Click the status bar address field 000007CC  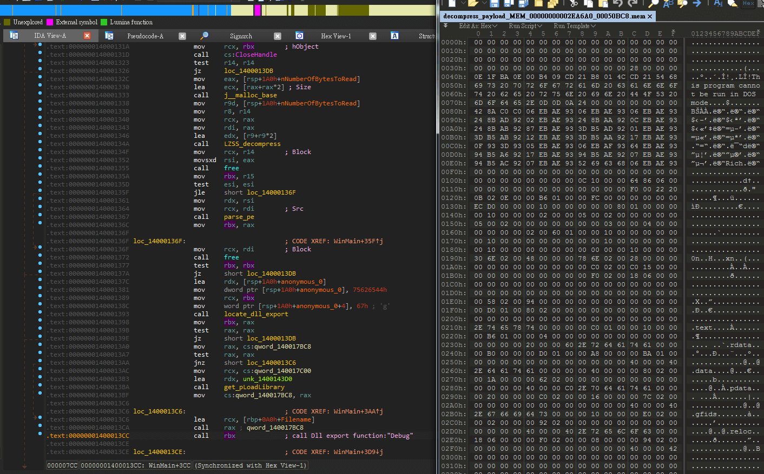click(62, 465)
